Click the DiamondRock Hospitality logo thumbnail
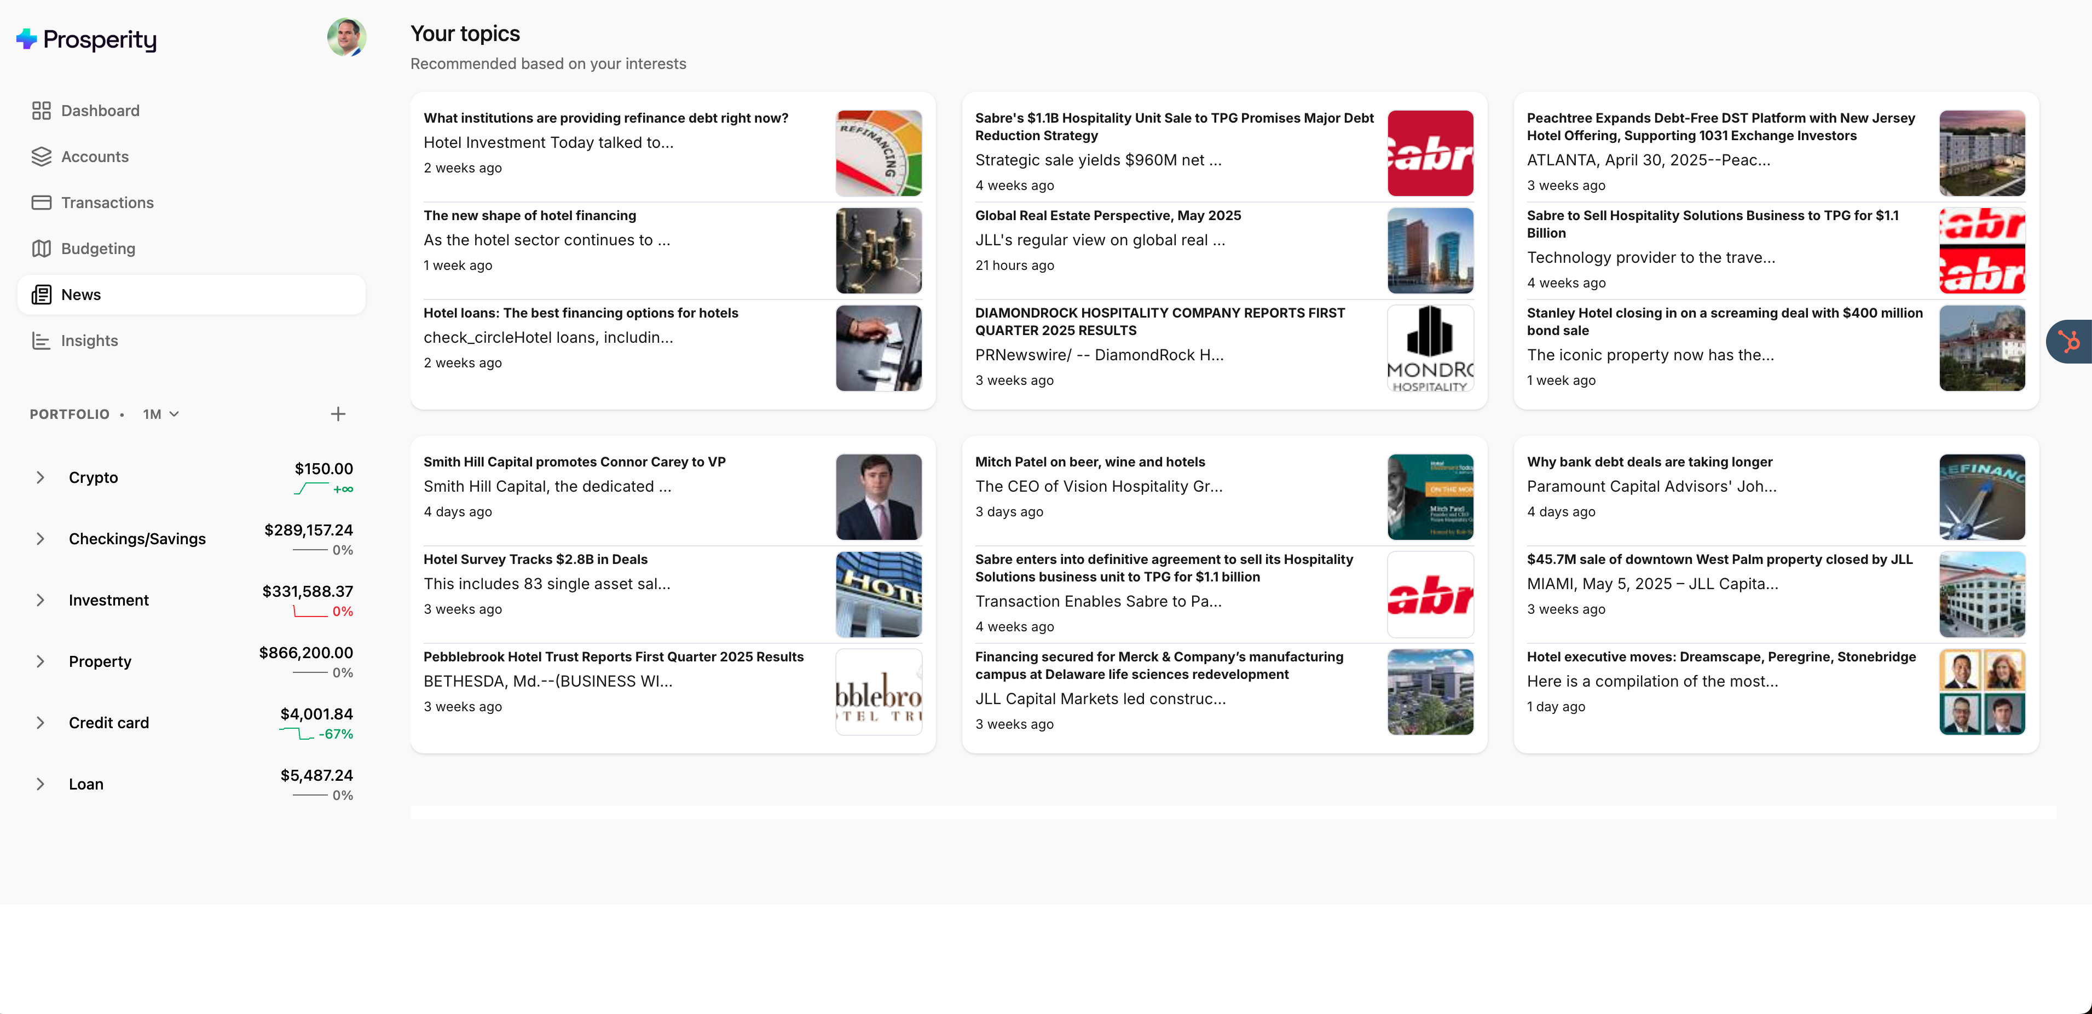This screenshot has height=1014, width=2092. tap(1430, 348)
